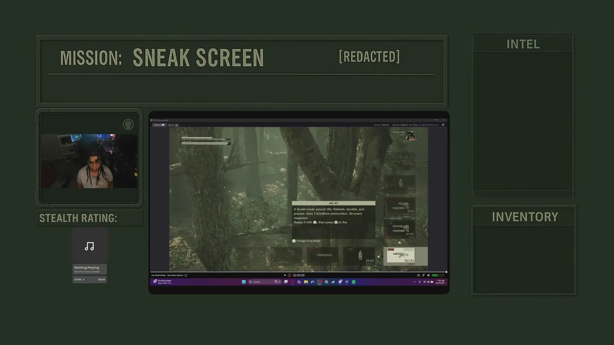Viewport: 614px width, 345px height.
Task: Click the INTEL panel header
Action: [x=523, y=44]
